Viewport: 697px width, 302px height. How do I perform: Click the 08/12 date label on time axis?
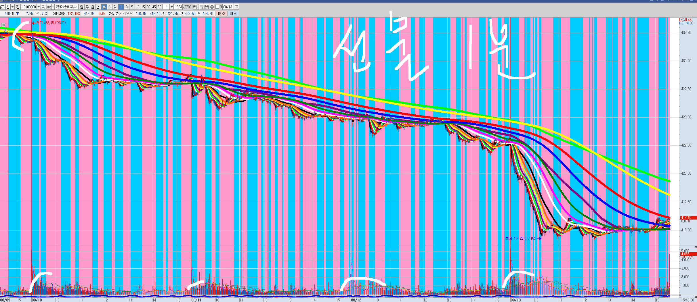pos(356,300)
